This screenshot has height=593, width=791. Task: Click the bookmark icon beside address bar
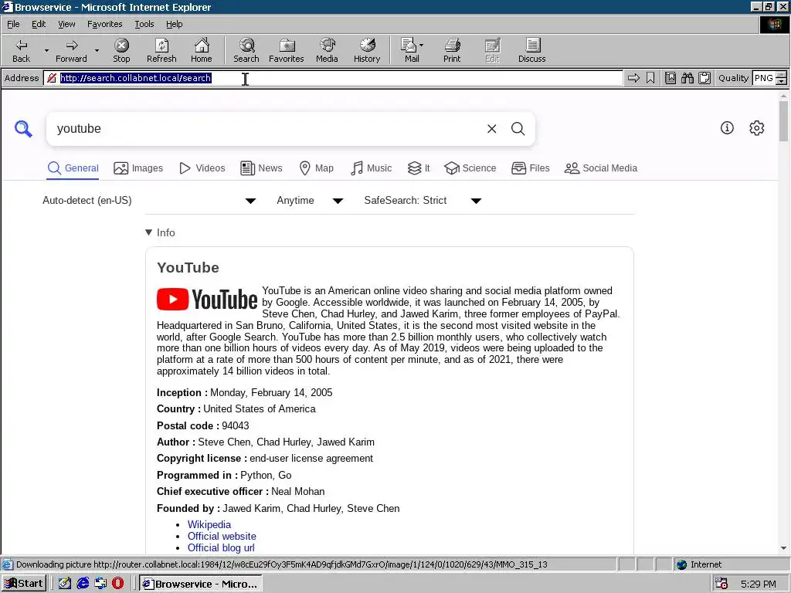pos(650,78)
